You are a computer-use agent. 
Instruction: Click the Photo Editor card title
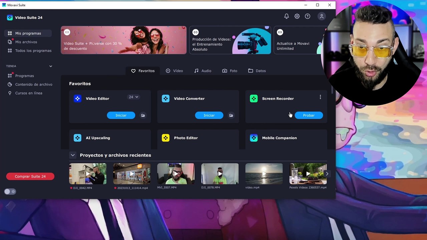(x=186, y=138)
